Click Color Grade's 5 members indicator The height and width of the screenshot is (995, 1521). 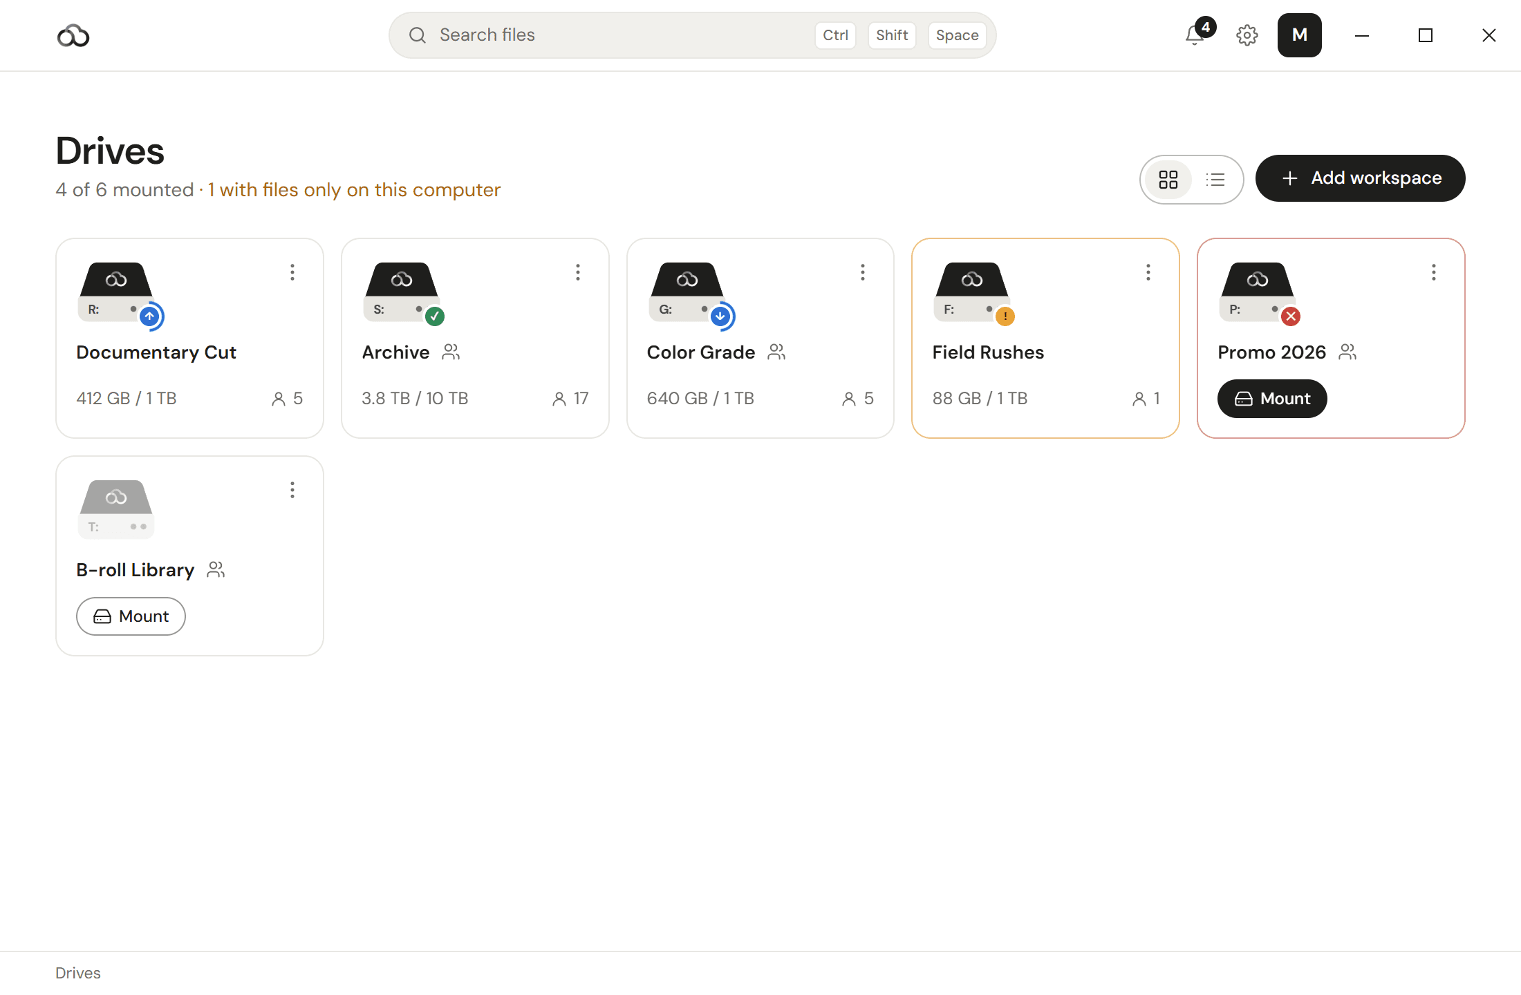[858, 399]
